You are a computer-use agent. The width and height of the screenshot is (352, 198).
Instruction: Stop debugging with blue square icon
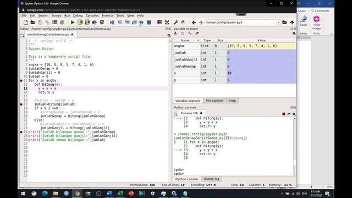pyautogui.click(x=149, y=22)
